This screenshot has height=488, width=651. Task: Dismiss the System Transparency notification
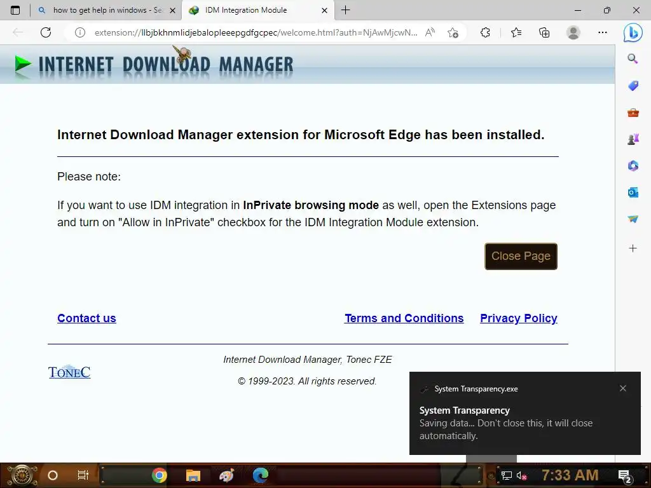[x=623, y=388]
